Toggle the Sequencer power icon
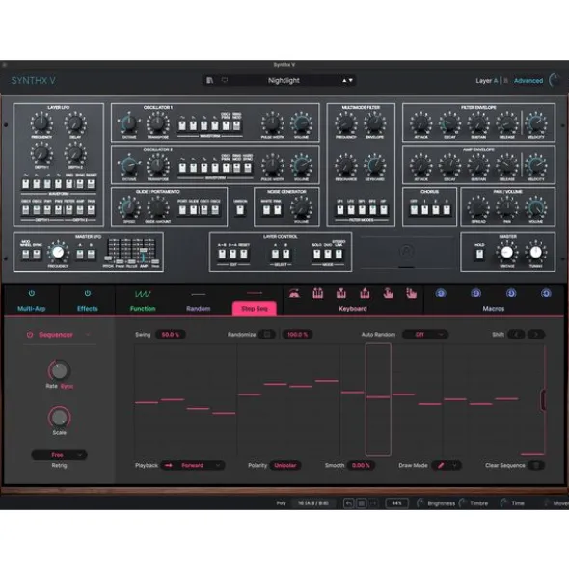Image resolution: width=569 pixels, height=570 pixels. pos(30,335)
